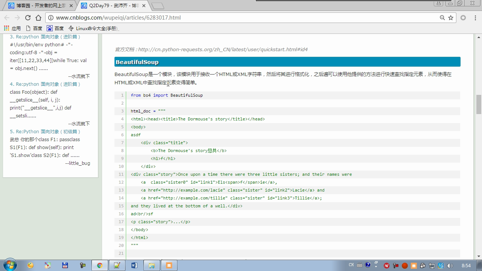Screen dimensions: 482x271
Task: Open the Windows Start menu
Action: (x=10, y=265)
